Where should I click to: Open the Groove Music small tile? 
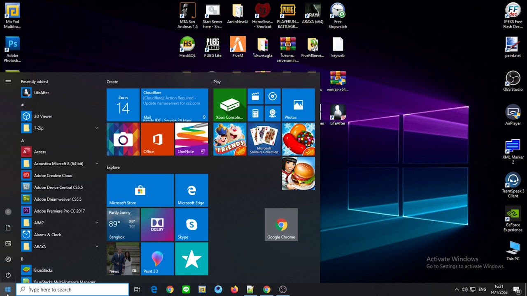(x=273, y=96)
